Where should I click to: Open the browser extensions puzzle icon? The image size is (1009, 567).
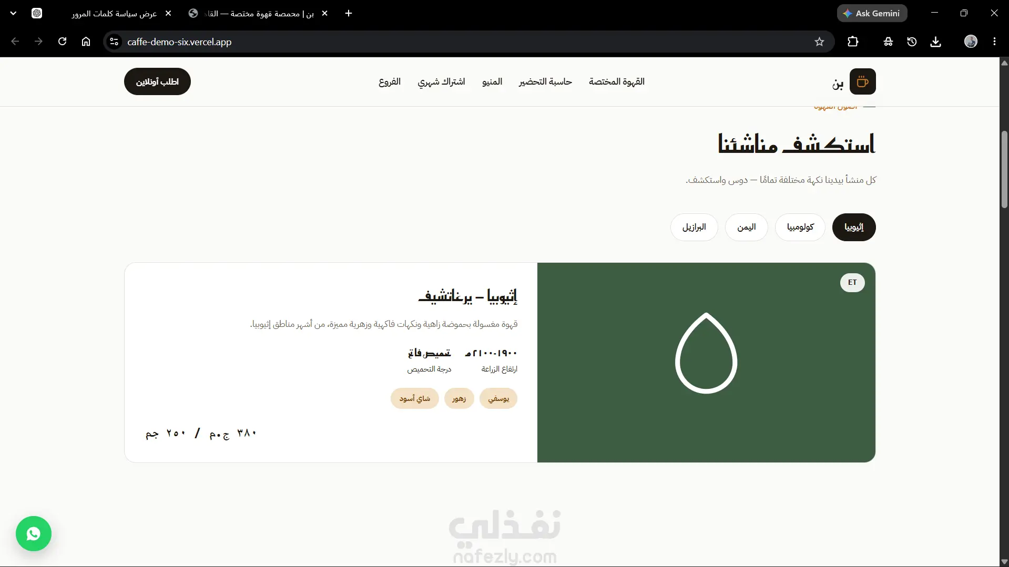[853, 42]
